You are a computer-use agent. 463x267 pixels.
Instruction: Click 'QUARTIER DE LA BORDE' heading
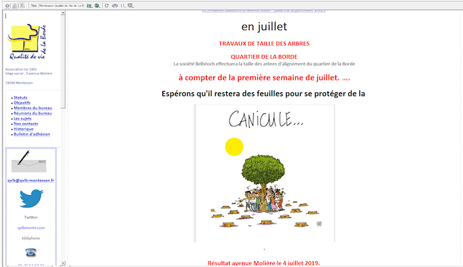pos(264,57)
